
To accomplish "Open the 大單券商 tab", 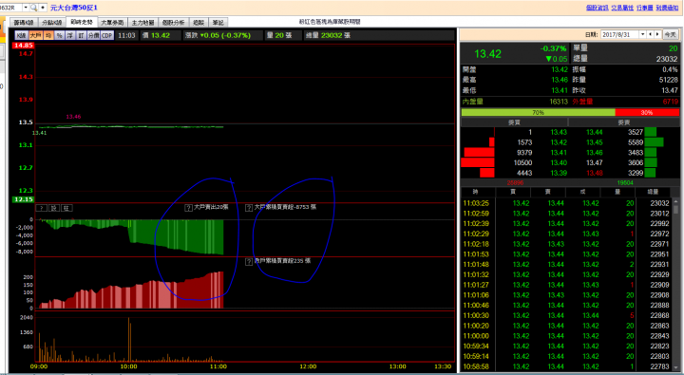I will click(112, 22).
